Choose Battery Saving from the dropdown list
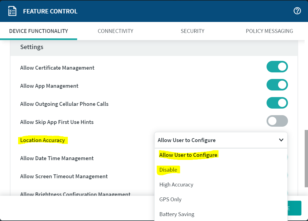 (x=177, y=214)
